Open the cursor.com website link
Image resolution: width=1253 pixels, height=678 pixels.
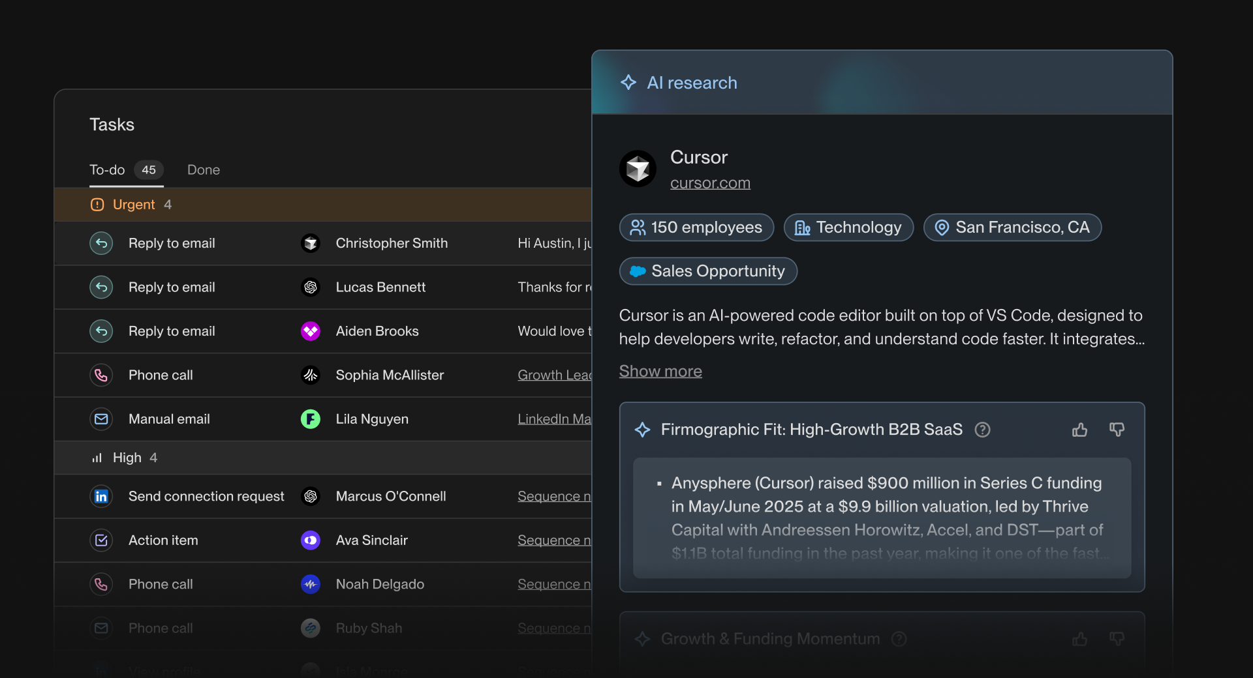coord(710,183)
